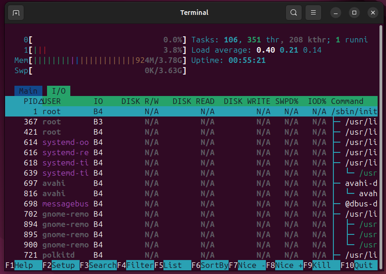Click F7 Nice - button

coord(247,265)
